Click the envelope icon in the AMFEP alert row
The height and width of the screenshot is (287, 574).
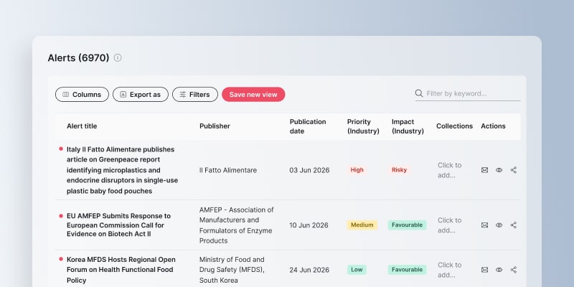pyautogui.click(x=485, y=225)
